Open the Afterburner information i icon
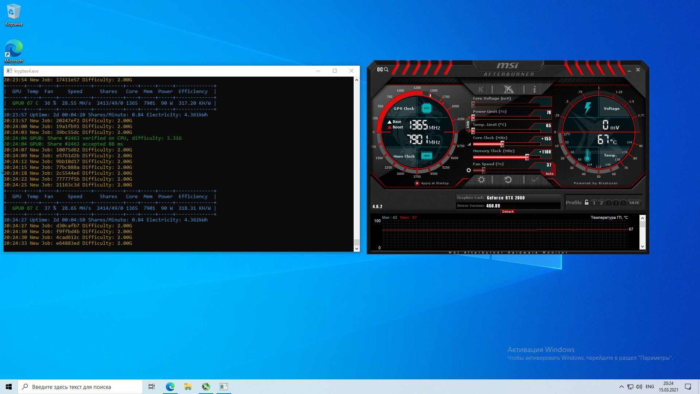The width and height of the screenshot is (700, 394). [534, 89]
